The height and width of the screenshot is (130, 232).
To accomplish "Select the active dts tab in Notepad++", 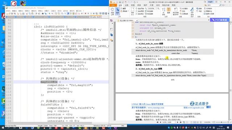I will pos(96,17).
